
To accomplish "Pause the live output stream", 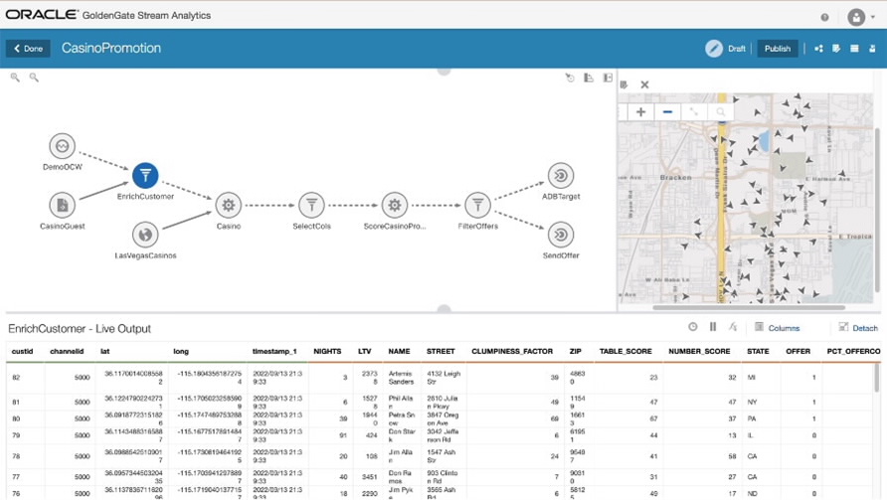I will 713,327.
